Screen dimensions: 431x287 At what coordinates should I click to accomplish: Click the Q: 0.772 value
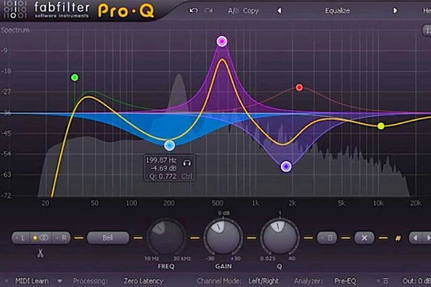[x=163, y=176]
